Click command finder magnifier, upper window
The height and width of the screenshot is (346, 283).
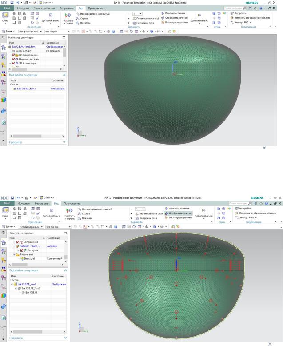(244, 8)
